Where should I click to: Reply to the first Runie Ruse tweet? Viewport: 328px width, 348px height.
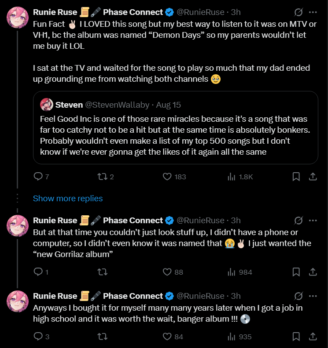[39, 177]
